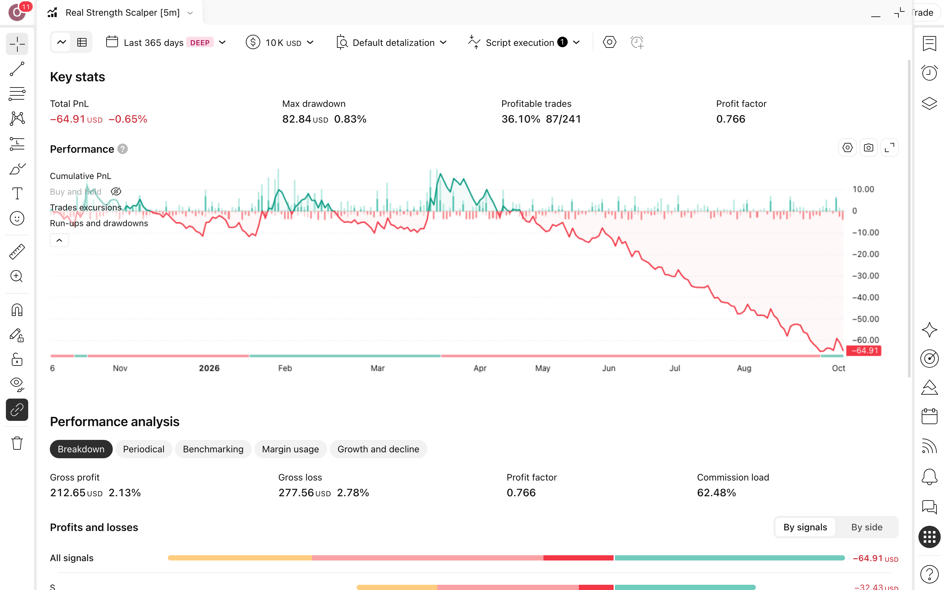Toggle lock all drawings
944x590 pixels.
pyautogui.click(x=17, y=360)
